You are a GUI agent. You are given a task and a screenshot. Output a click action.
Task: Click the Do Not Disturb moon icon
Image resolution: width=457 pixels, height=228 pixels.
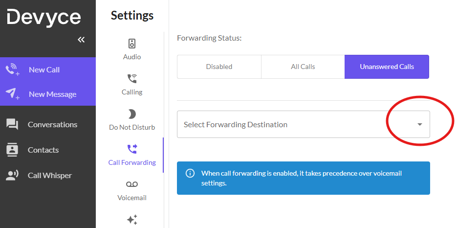point(132,114)
